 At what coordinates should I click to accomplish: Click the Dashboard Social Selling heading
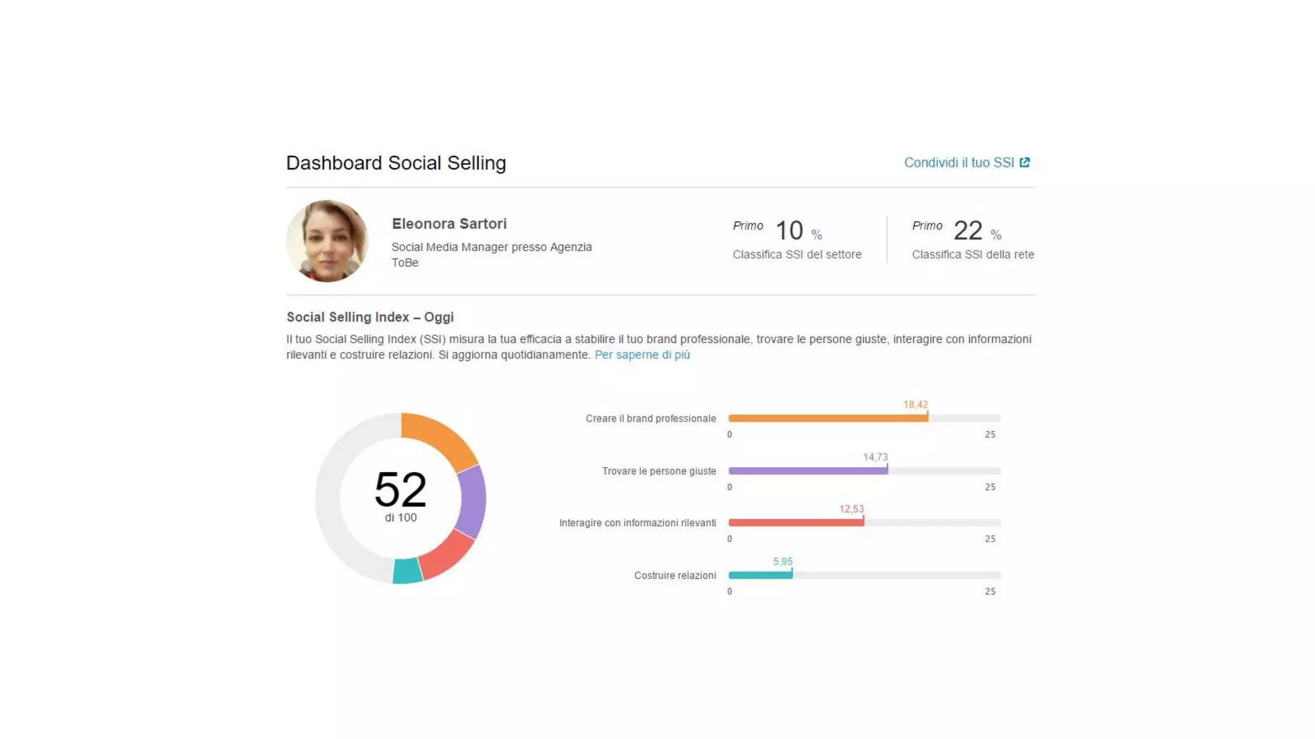point(396,163)
